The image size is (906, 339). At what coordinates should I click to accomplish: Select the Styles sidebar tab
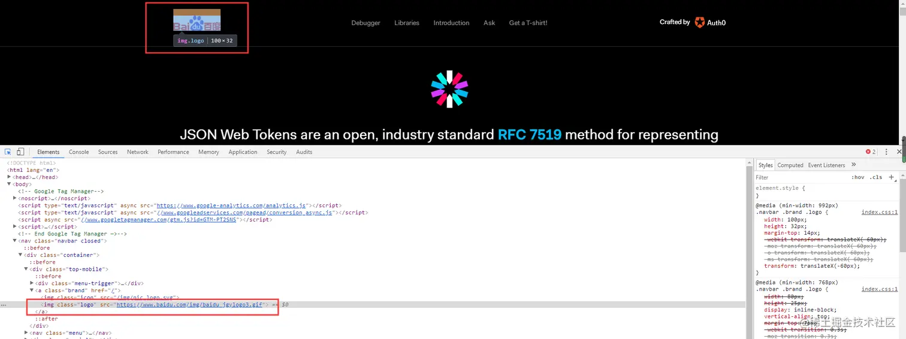(766, 165)
